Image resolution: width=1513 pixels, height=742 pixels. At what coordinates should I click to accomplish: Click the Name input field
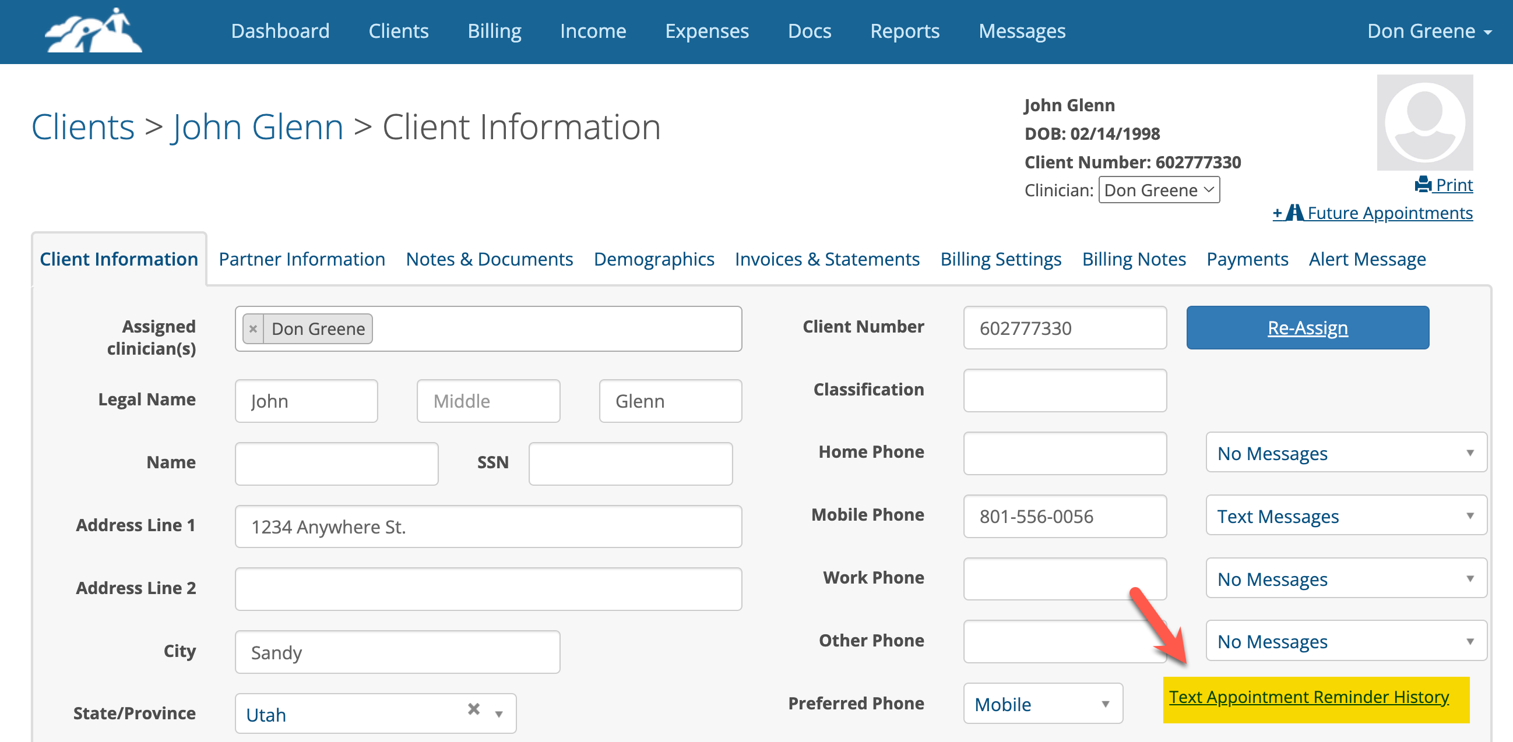coord(336,464)
